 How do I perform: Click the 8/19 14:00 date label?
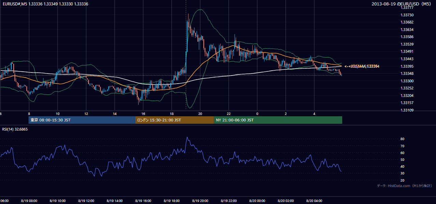click(x=115, y=201)
